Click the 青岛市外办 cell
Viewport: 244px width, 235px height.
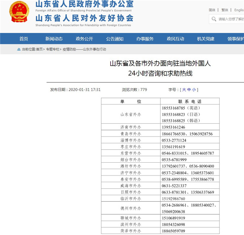click(131, 134)
